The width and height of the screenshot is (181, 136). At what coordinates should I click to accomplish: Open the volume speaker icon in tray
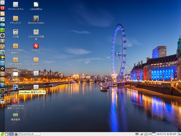pos(150,134)
